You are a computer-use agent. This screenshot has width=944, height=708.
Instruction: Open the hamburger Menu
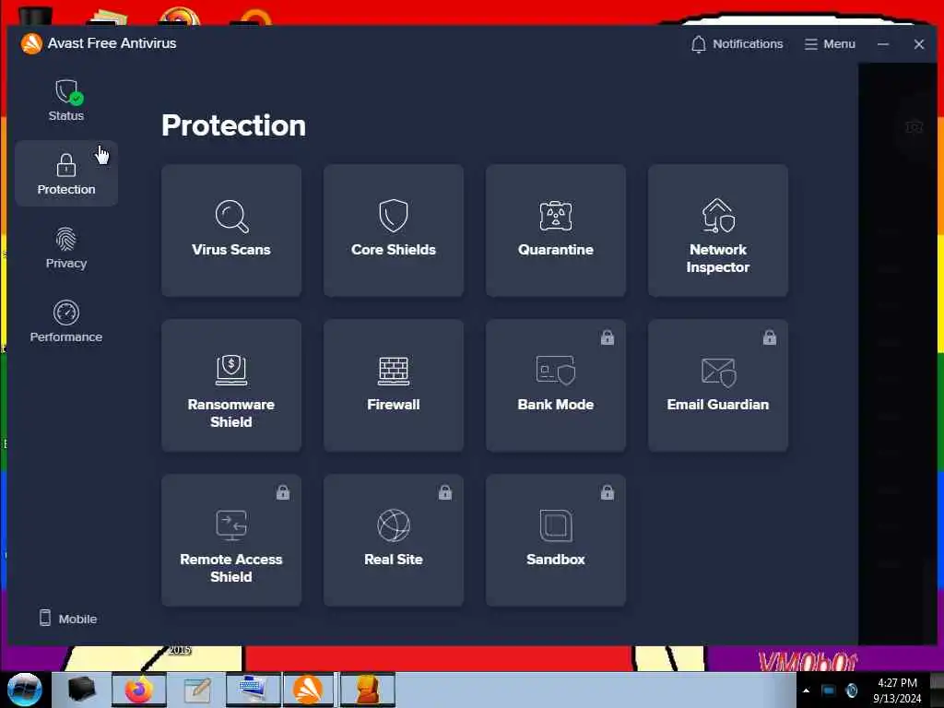pos(830,44)
